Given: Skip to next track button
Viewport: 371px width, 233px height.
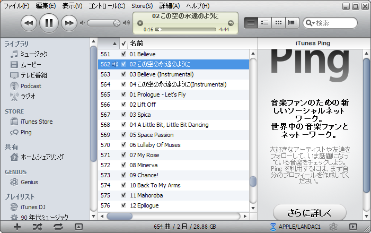Looking at the screenshot, I should pyautogui.click(x=69, y=23).
